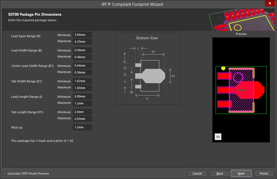Edit Tab Length Range minimum field

pyautogui.click(x=82, y=112)
